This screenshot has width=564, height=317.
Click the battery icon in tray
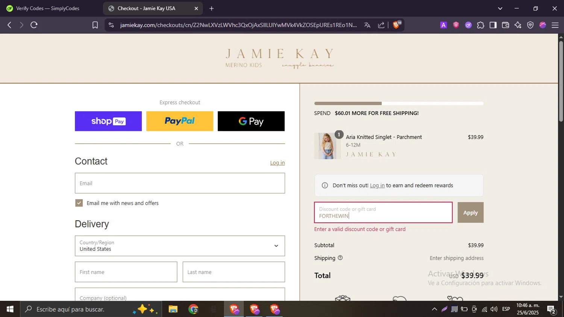pos(464,309)
